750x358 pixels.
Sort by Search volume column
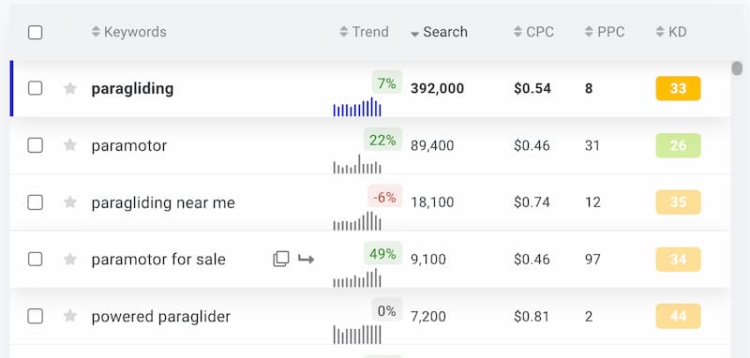[439, 32]
